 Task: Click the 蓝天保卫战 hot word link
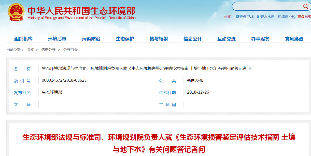245,17
